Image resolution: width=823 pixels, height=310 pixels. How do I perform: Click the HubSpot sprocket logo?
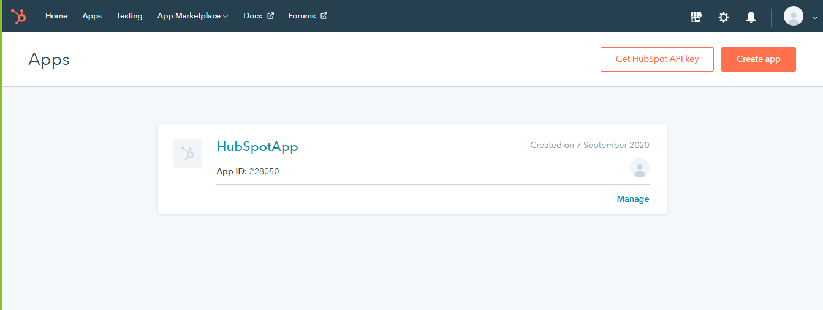pyautogui.click(x=18, y=16)
